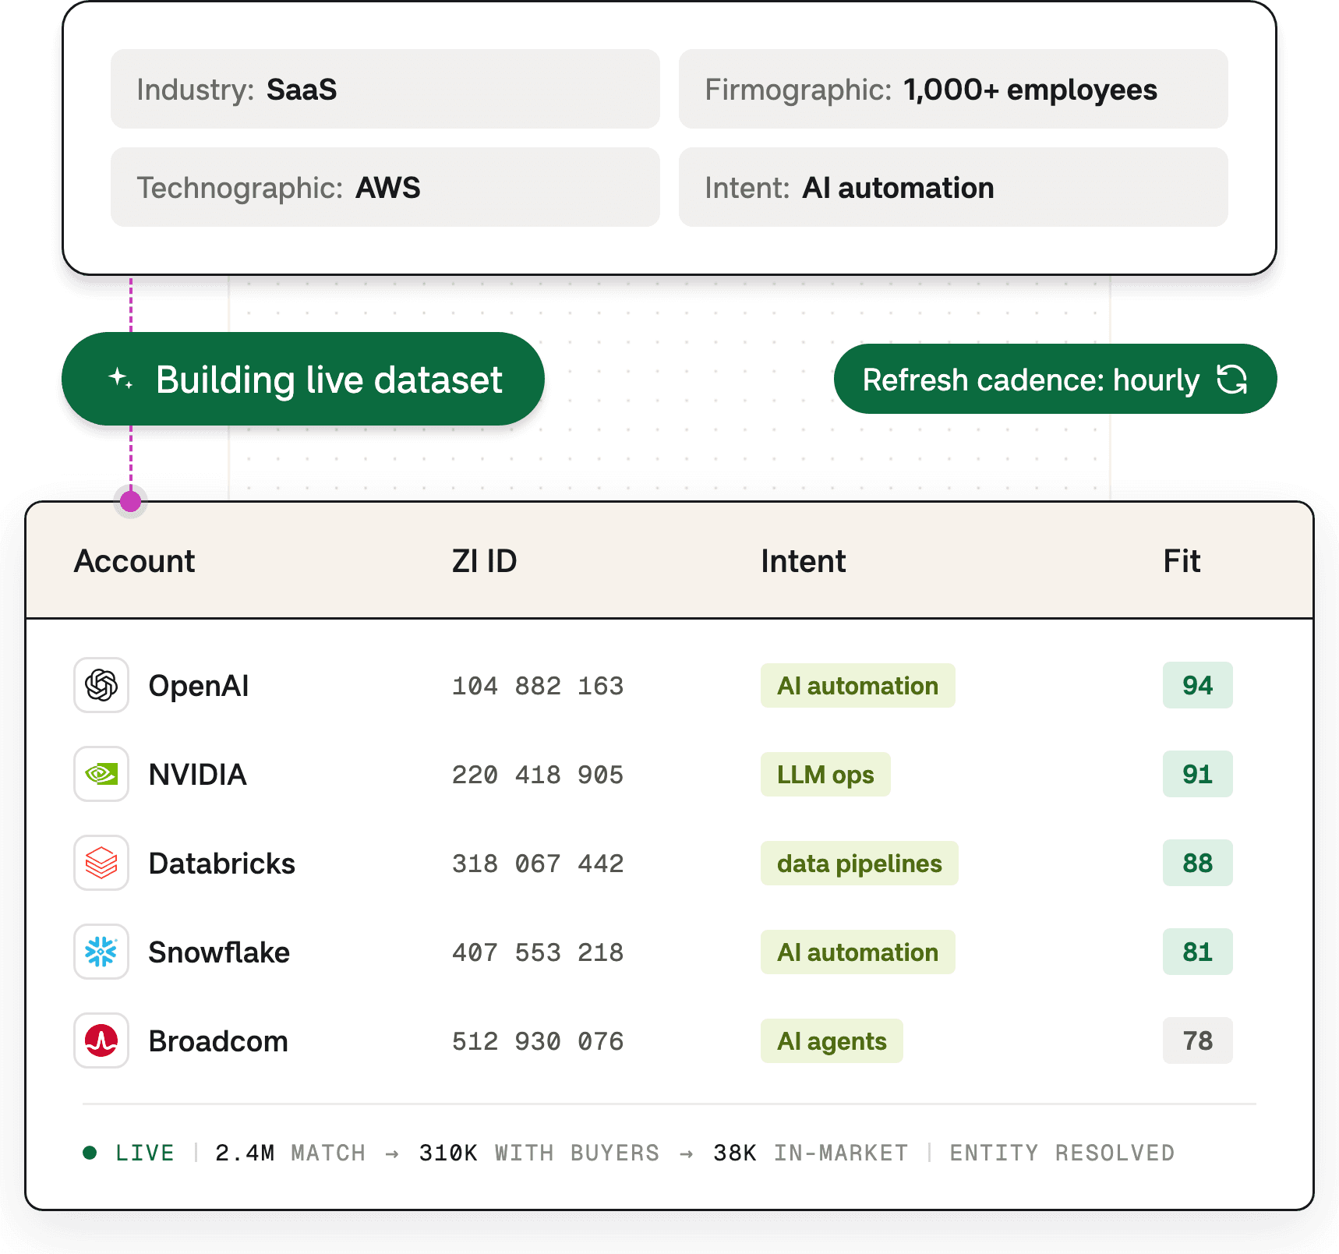Select the Technographic: AWS filter

point(385,187)
